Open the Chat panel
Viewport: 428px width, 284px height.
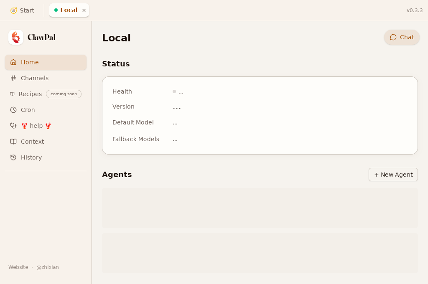click(x=402, y=37)
